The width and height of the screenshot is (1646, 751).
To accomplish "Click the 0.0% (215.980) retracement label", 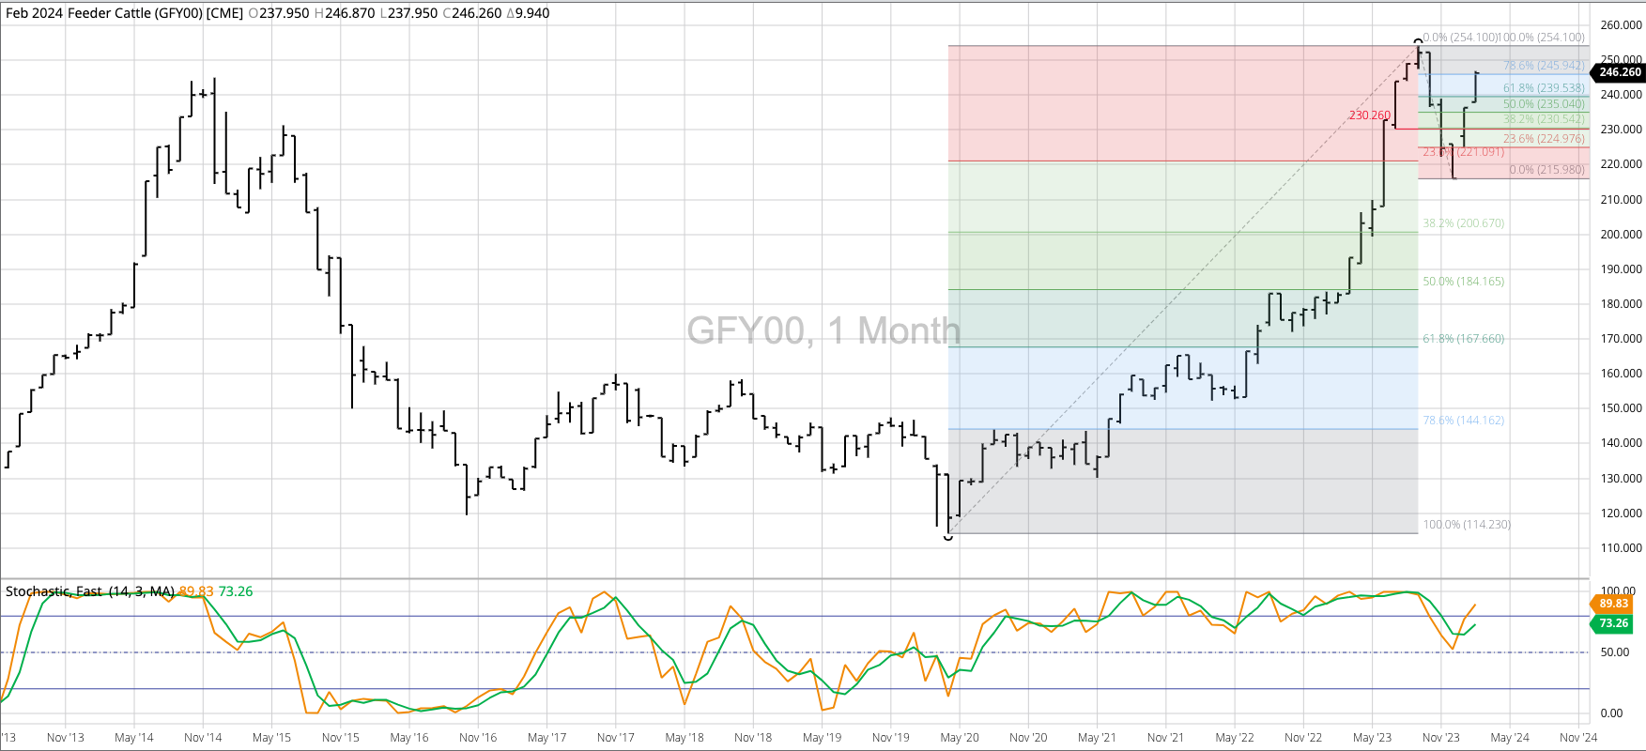I will click(1546, 170).
